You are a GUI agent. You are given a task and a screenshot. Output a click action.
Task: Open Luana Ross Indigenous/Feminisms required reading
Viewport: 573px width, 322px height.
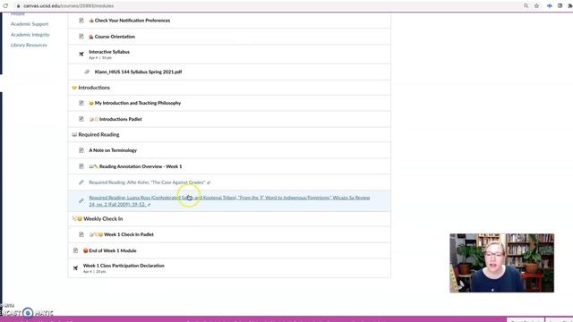pos(229,200)
